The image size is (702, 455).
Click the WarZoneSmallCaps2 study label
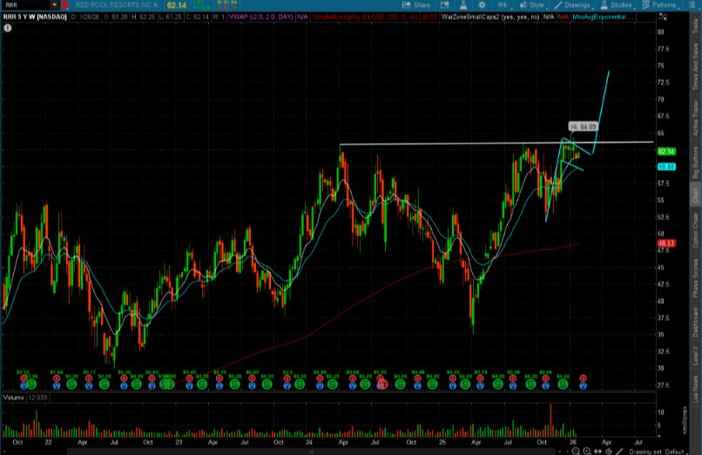click(x=490, y=17)
